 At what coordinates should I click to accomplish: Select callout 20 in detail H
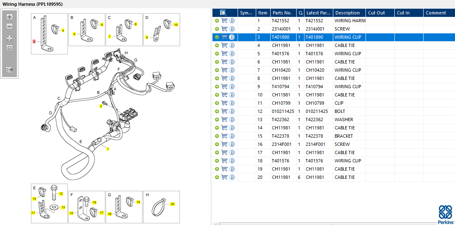172,204
